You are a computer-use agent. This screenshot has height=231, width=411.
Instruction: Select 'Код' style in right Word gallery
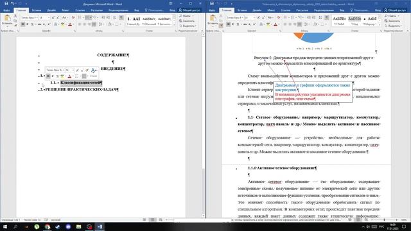pos(354,21)
